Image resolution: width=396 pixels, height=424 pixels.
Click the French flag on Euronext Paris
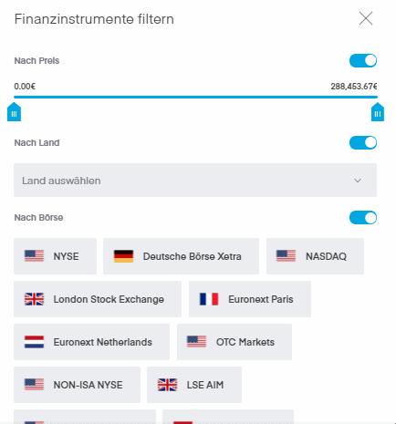(x=209, y=299)
